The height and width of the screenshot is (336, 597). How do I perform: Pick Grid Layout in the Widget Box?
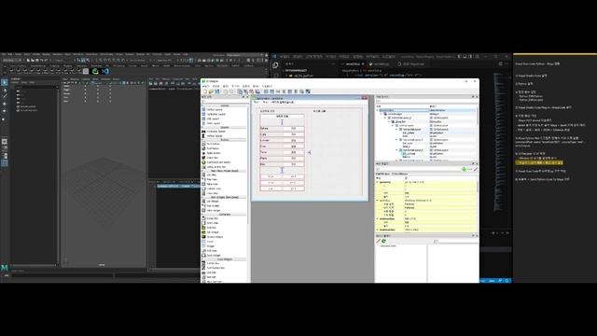(213, 119)
